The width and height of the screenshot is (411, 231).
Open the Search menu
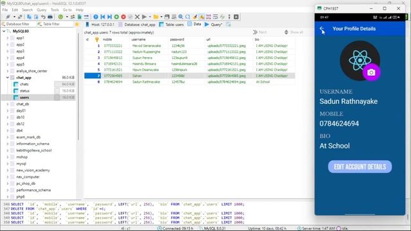click(27, 10)
